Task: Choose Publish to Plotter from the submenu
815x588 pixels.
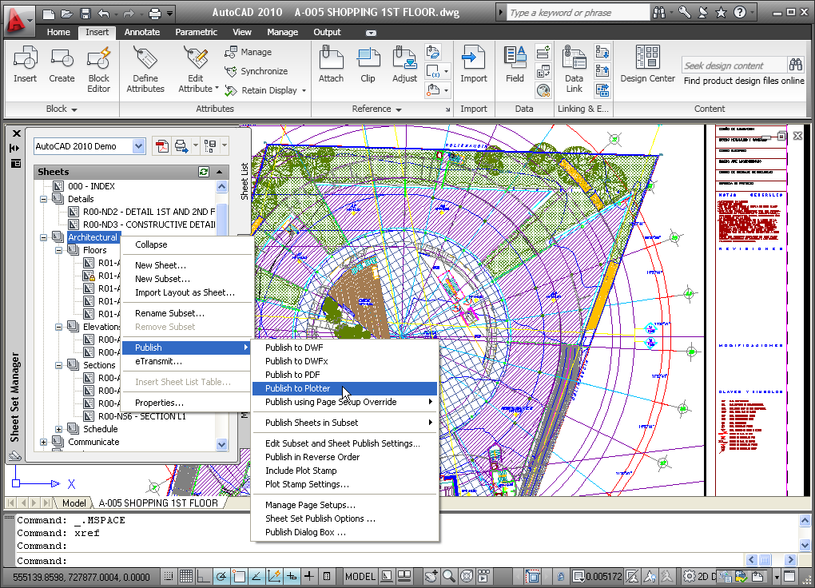Action: coord(297,388)
